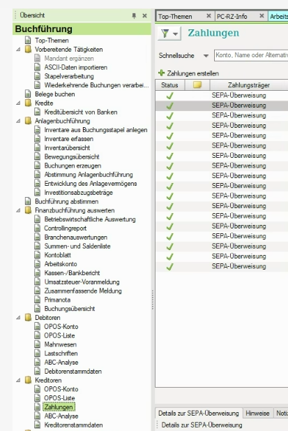288x431 pixels.
Task: Open Umsatzsteuer-Voranmeldung
Action: tap(82, 282)
